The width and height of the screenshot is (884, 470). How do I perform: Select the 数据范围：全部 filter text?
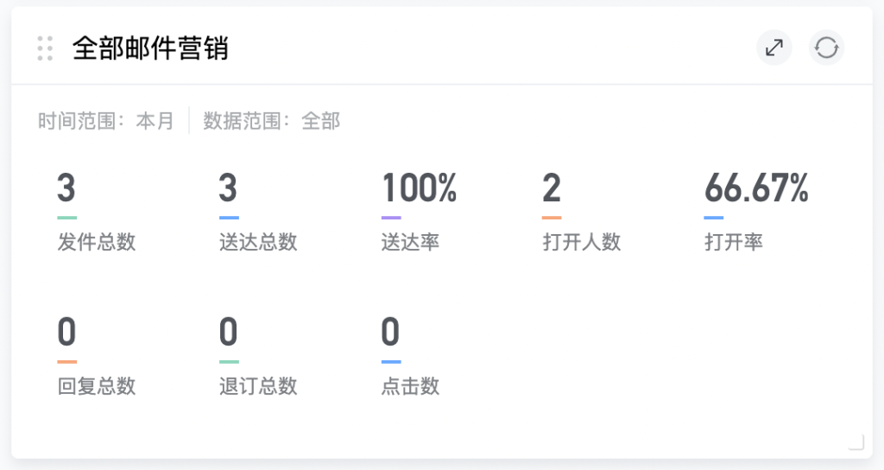(x=271, y=121)
